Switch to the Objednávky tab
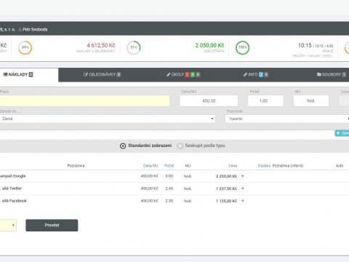Viewport: 349px width, 262px height. (102, 74)
